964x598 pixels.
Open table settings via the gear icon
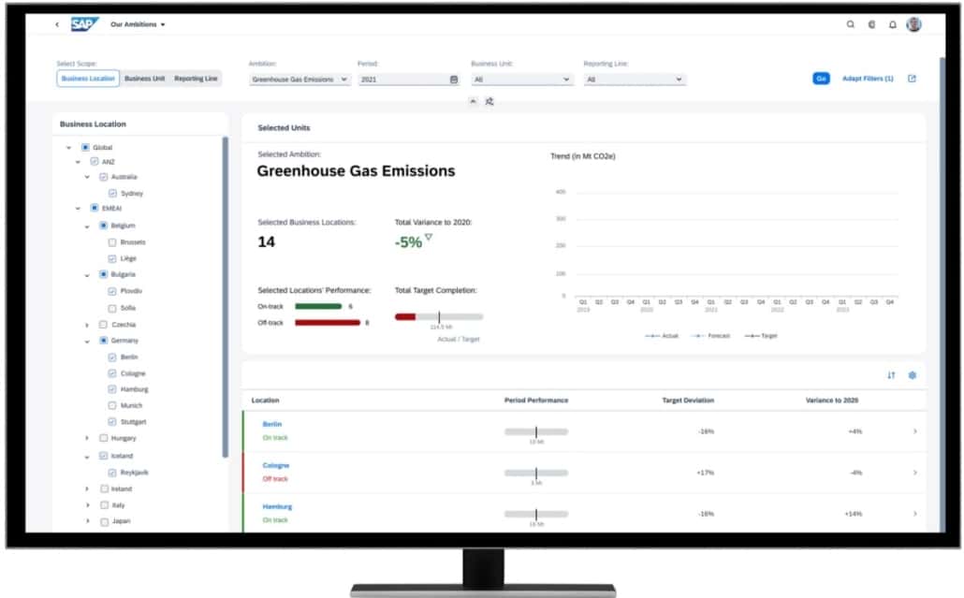click(913, 373)
